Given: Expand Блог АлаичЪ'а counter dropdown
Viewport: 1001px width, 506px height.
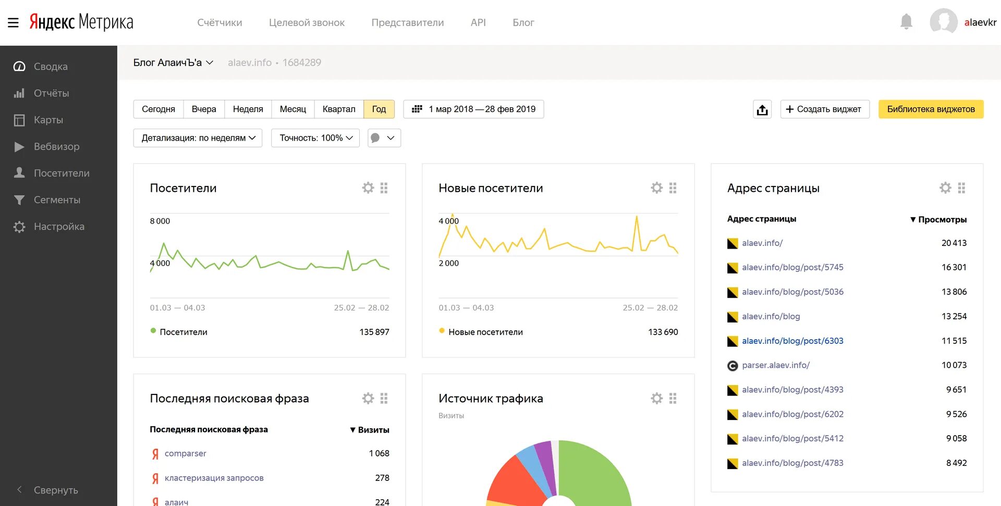Looking at the screenshot, I should (173, 63).
